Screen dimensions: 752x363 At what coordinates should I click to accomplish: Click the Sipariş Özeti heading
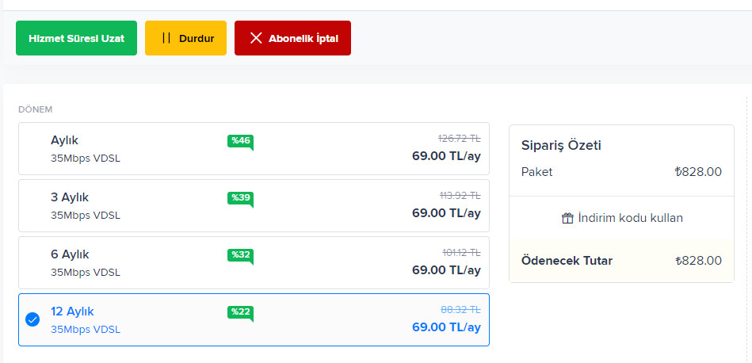[x=561, y=146]
